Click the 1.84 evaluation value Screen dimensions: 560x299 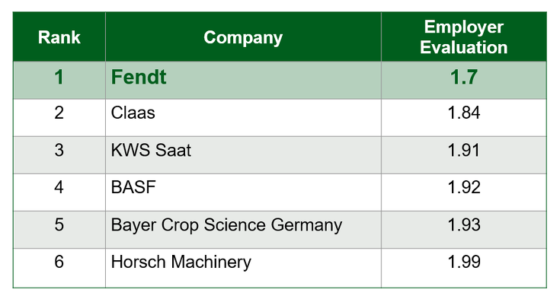(x=463, y=113)
